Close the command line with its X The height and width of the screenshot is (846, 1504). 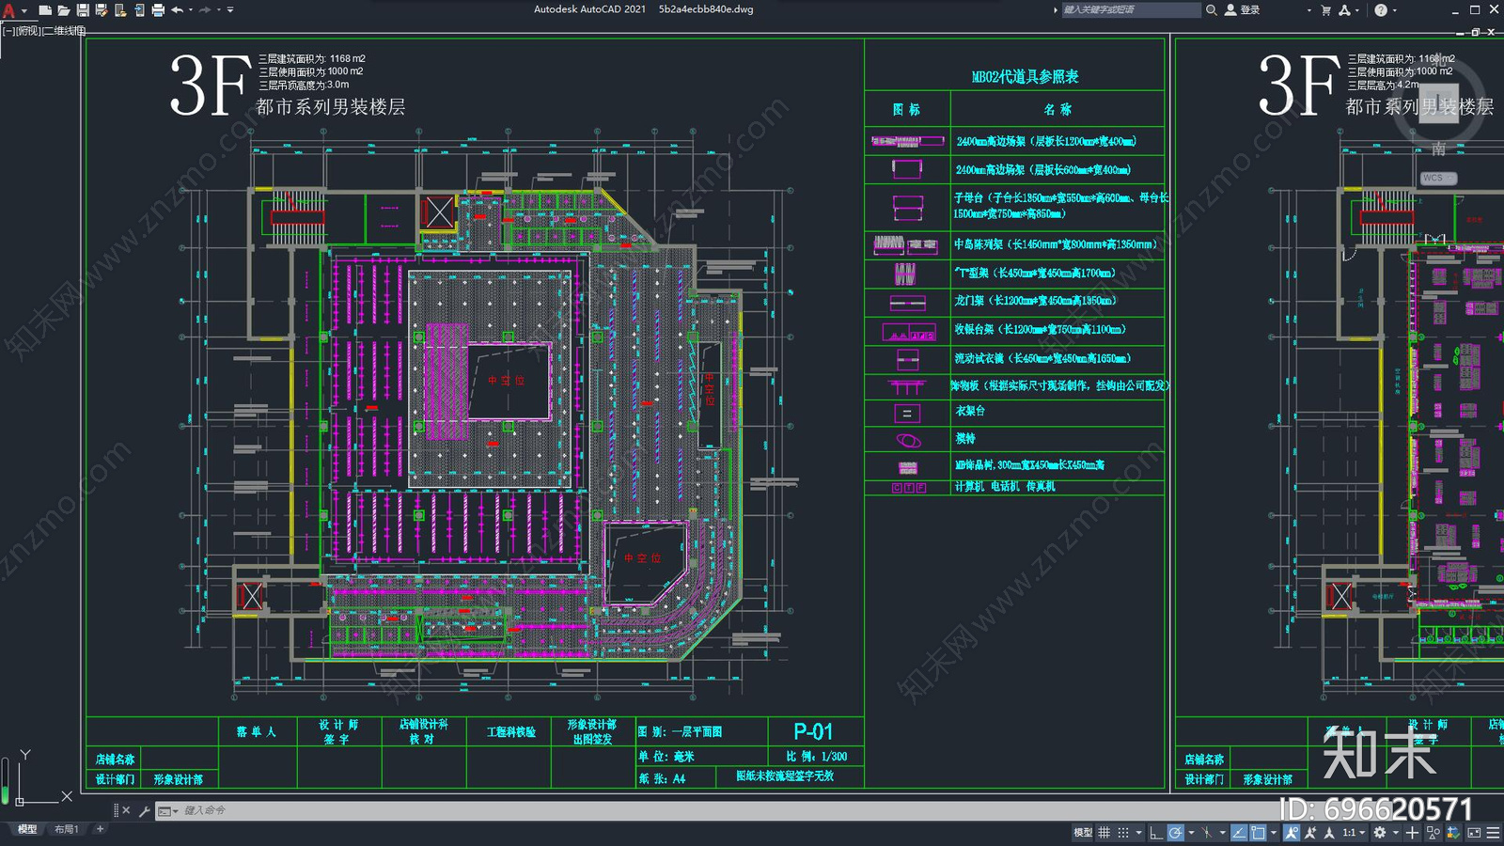(x=126, y=810)
